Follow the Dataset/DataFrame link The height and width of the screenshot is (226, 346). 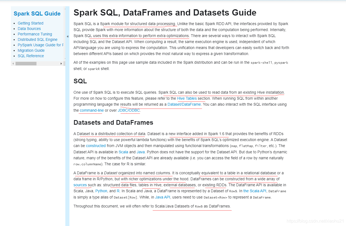[x=184, y=104]
